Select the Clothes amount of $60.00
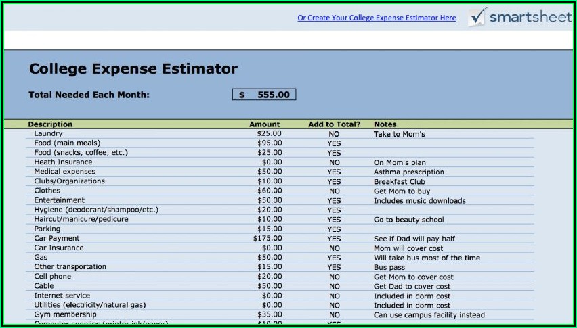 point(269,191)
